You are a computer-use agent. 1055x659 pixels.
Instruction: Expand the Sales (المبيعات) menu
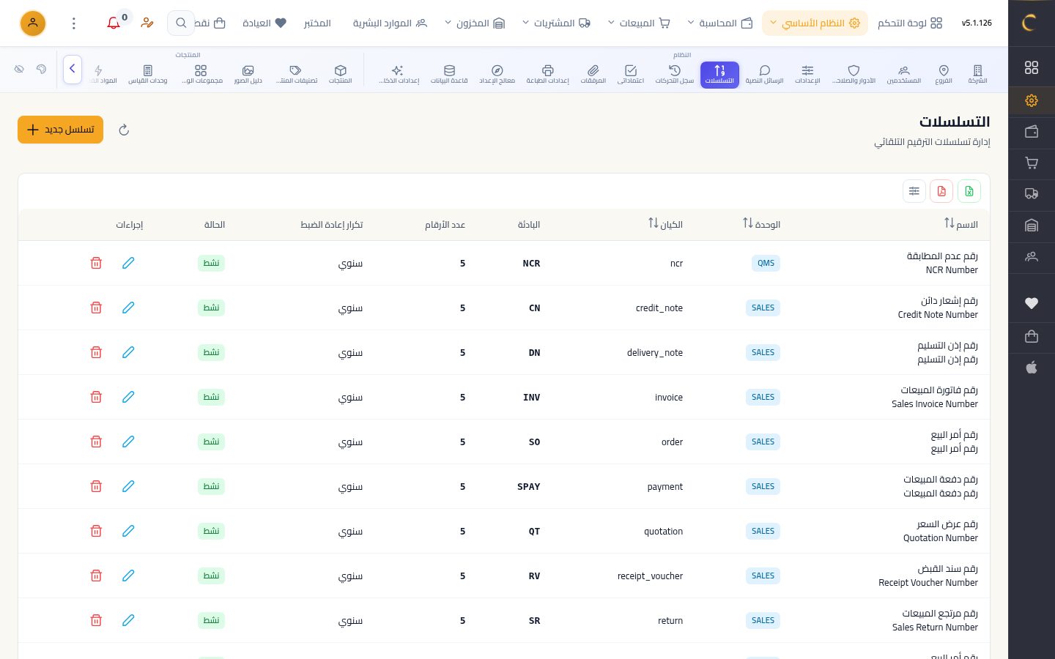coord(639,23)
